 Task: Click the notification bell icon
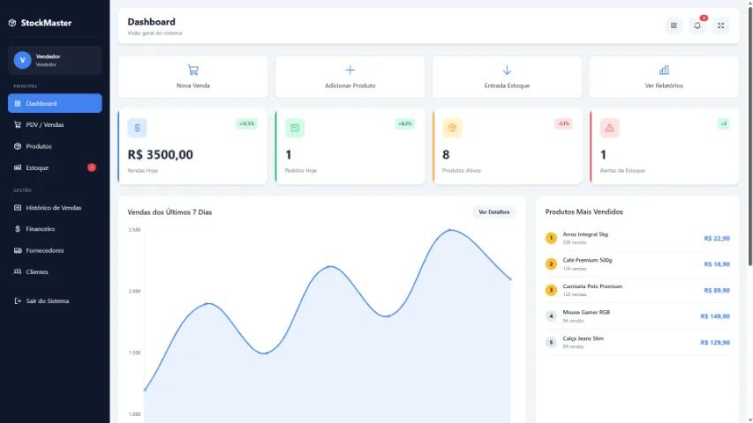697,26
